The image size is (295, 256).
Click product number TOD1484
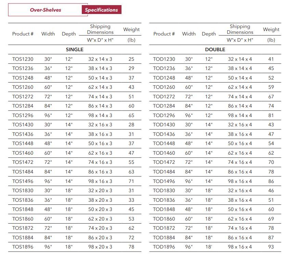[164, 172]
